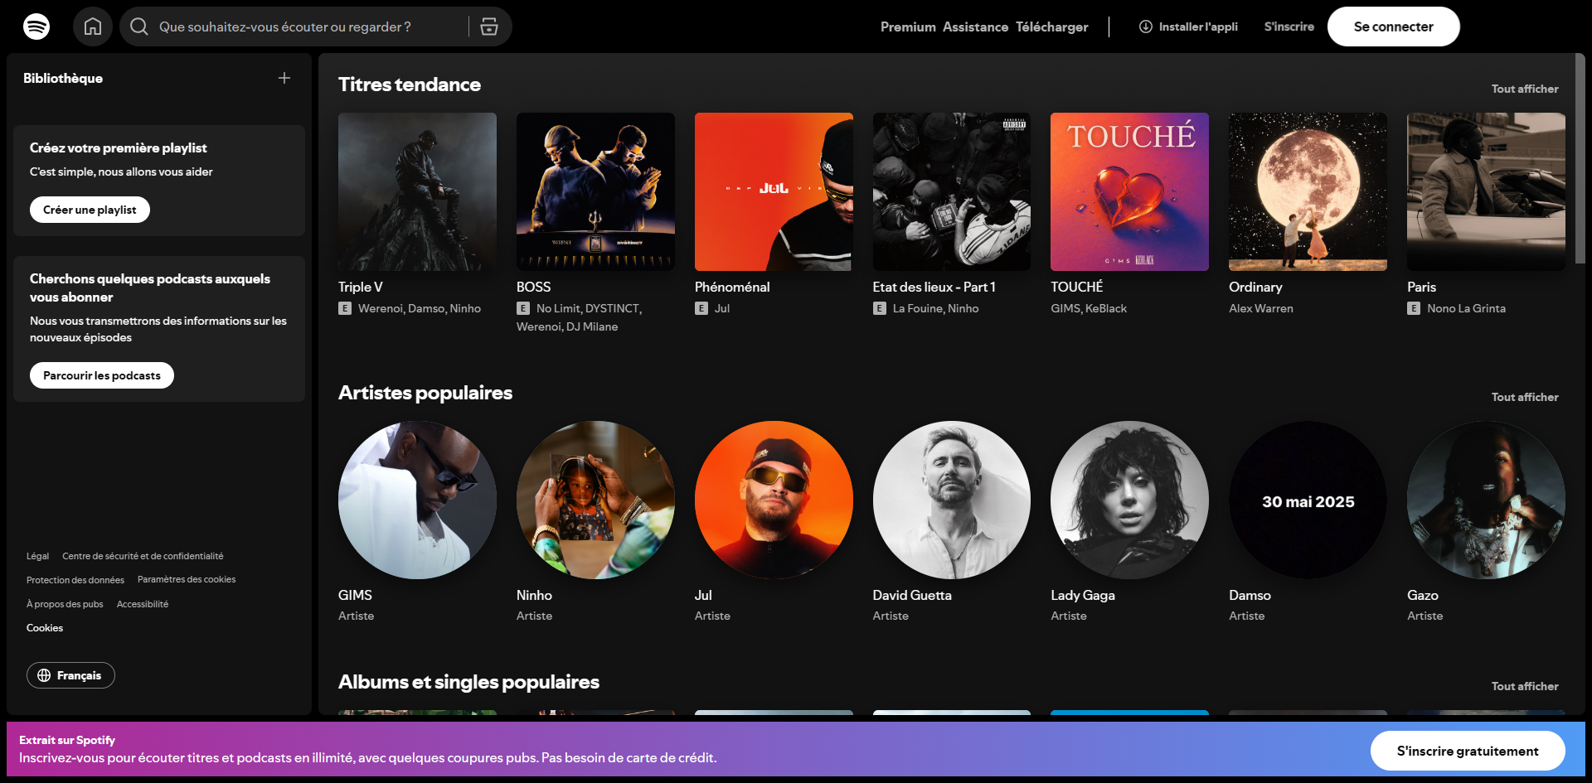This screenshot has width=1592, height=783.
Task: Click artist names 'La Fouine, Ninho'
Action: 935,308
